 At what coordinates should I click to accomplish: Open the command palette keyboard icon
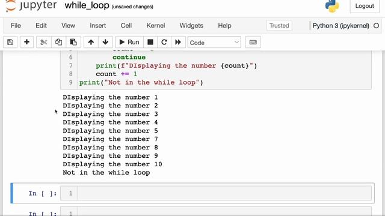(253, 42)
